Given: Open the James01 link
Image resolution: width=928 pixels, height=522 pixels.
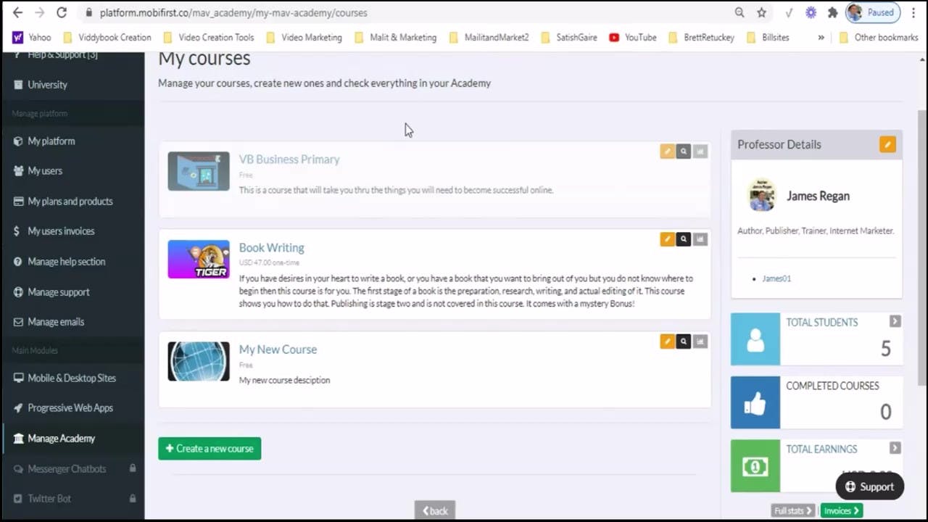Looking at the screenshot, I should (x=776, y=278).
